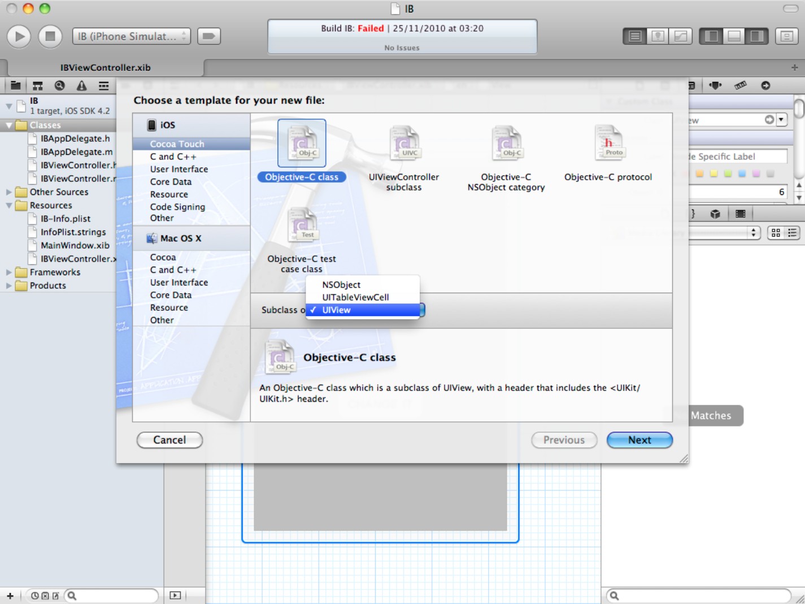805x604 pixels.
Task: Select InfoPlist.strings file
Action: pos(73,232)
